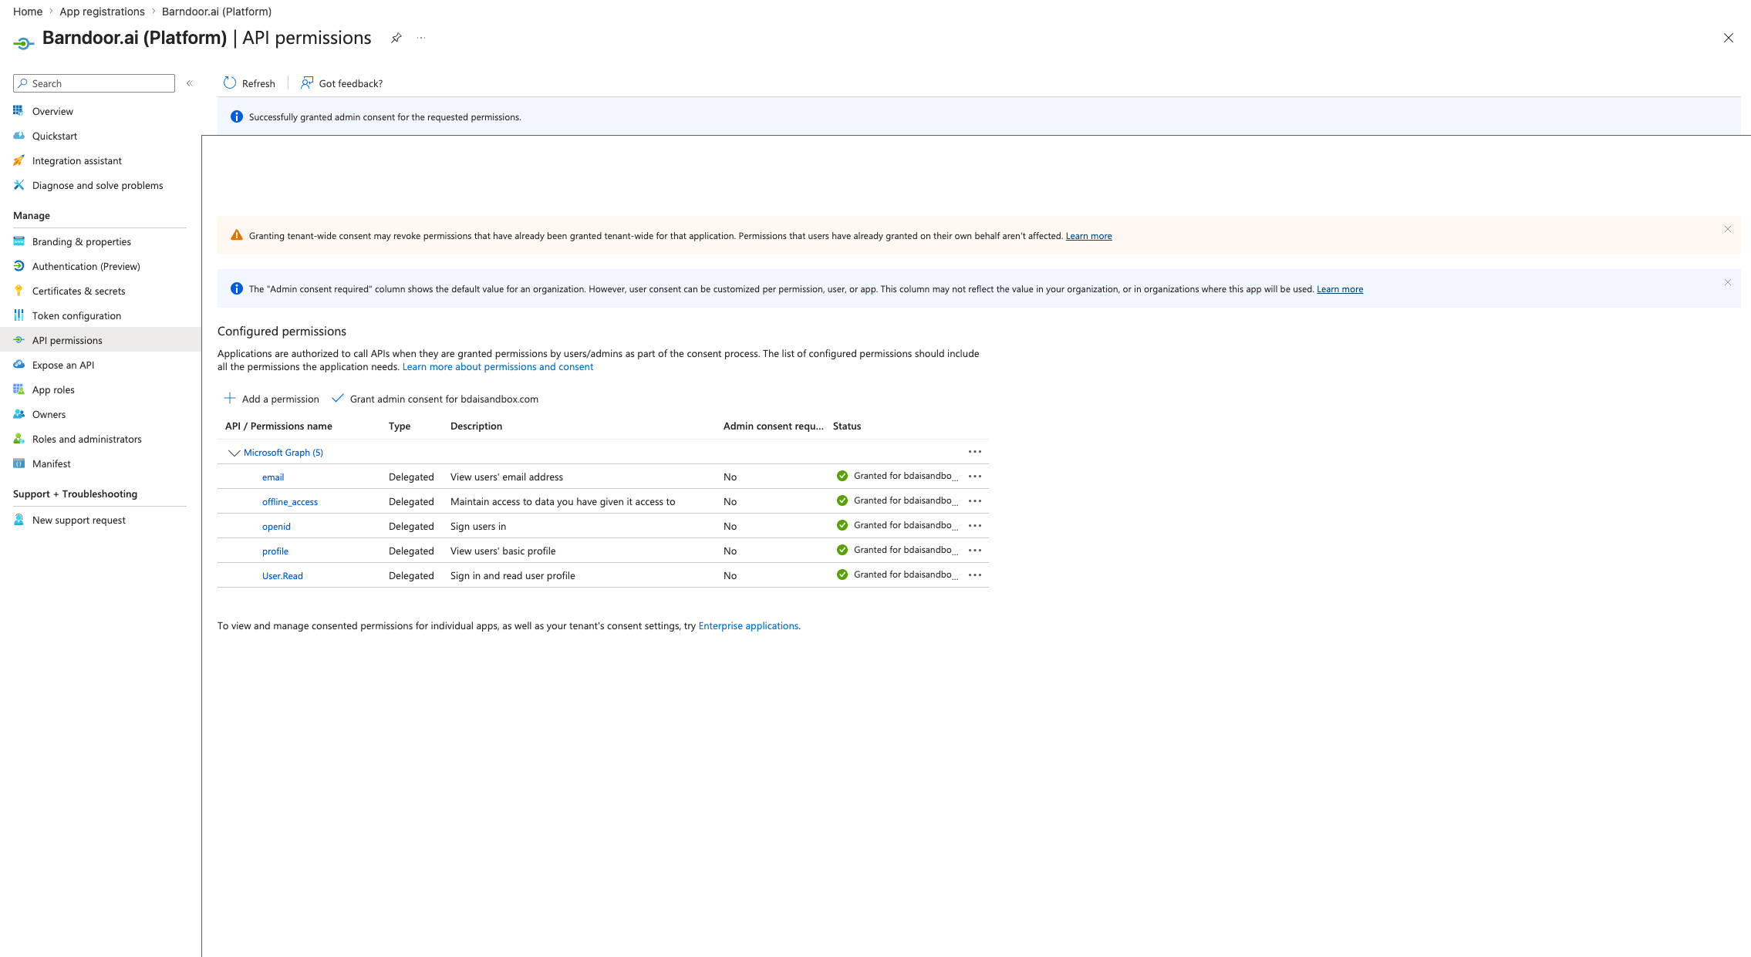Screen dimensions: 1751x957
Task: Open ellipsis menu for email permission
Action: point(975,477)
